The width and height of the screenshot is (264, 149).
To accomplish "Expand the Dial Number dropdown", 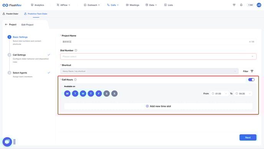I will pos(158,56).
